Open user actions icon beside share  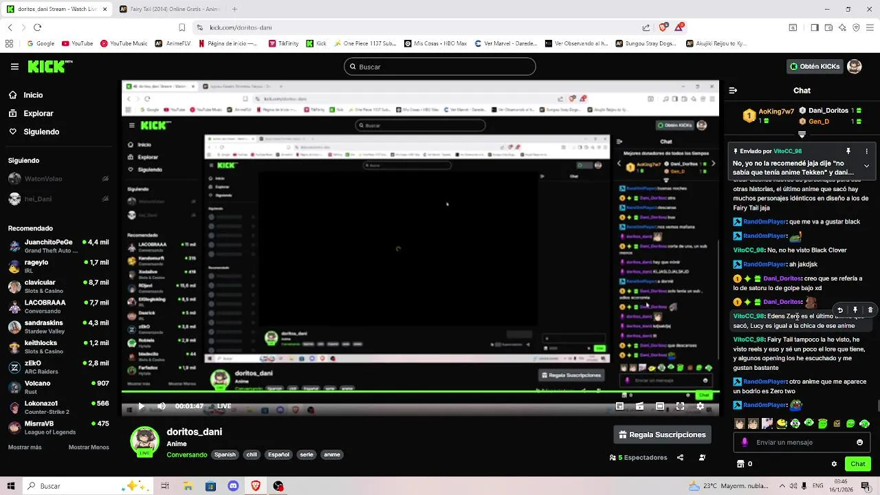pyautogui.click(x=702, y=457)
